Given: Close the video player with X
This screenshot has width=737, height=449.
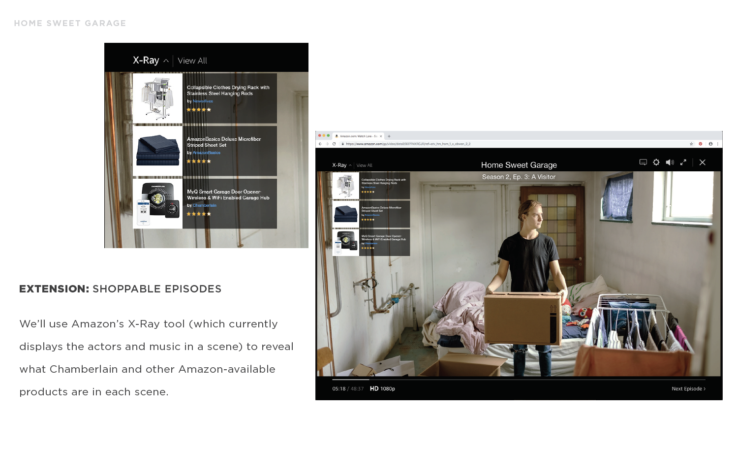Looking at the screenshot, I should click(703, 162).
